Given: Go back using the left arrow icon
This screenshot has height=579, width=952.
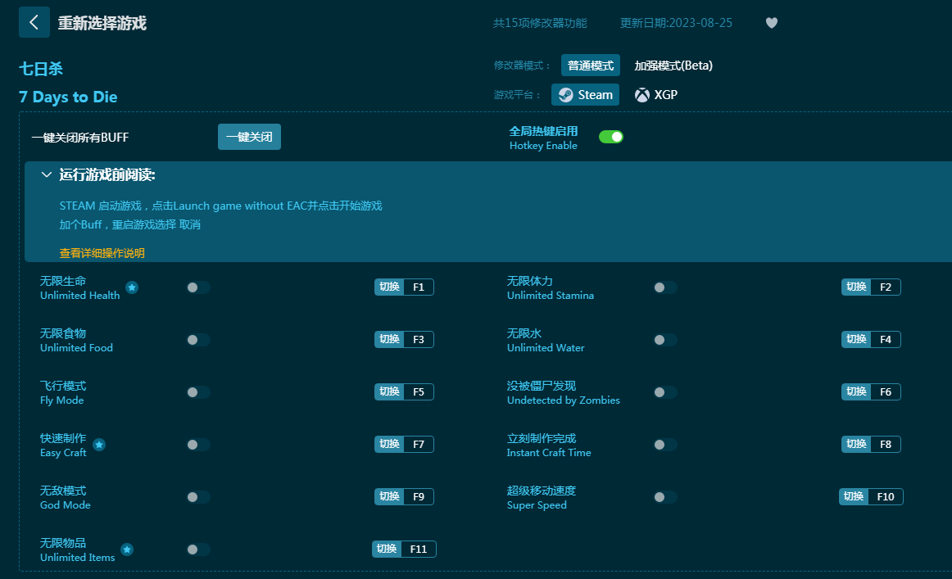Looking at the screenshot, I should (x=34, y=22).
